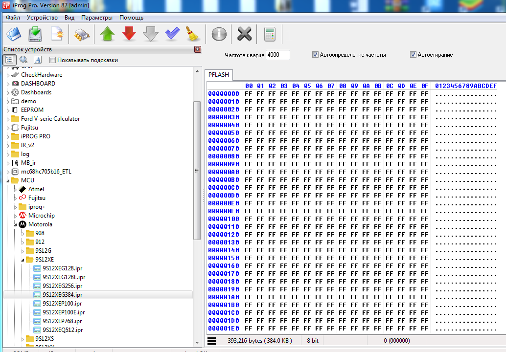Select the Atmel icon in the tree
Viewport: 506px width, 352px height.
click(x=23, y=189)
